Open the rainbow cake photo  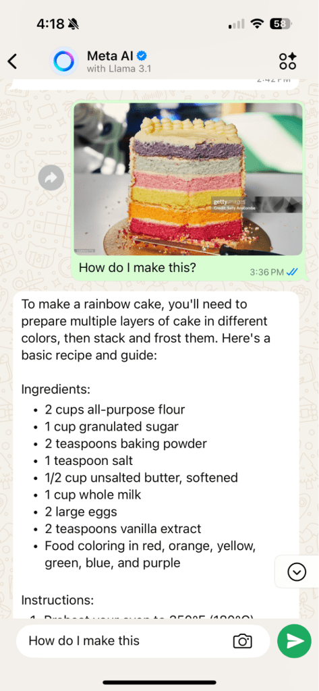188,179
